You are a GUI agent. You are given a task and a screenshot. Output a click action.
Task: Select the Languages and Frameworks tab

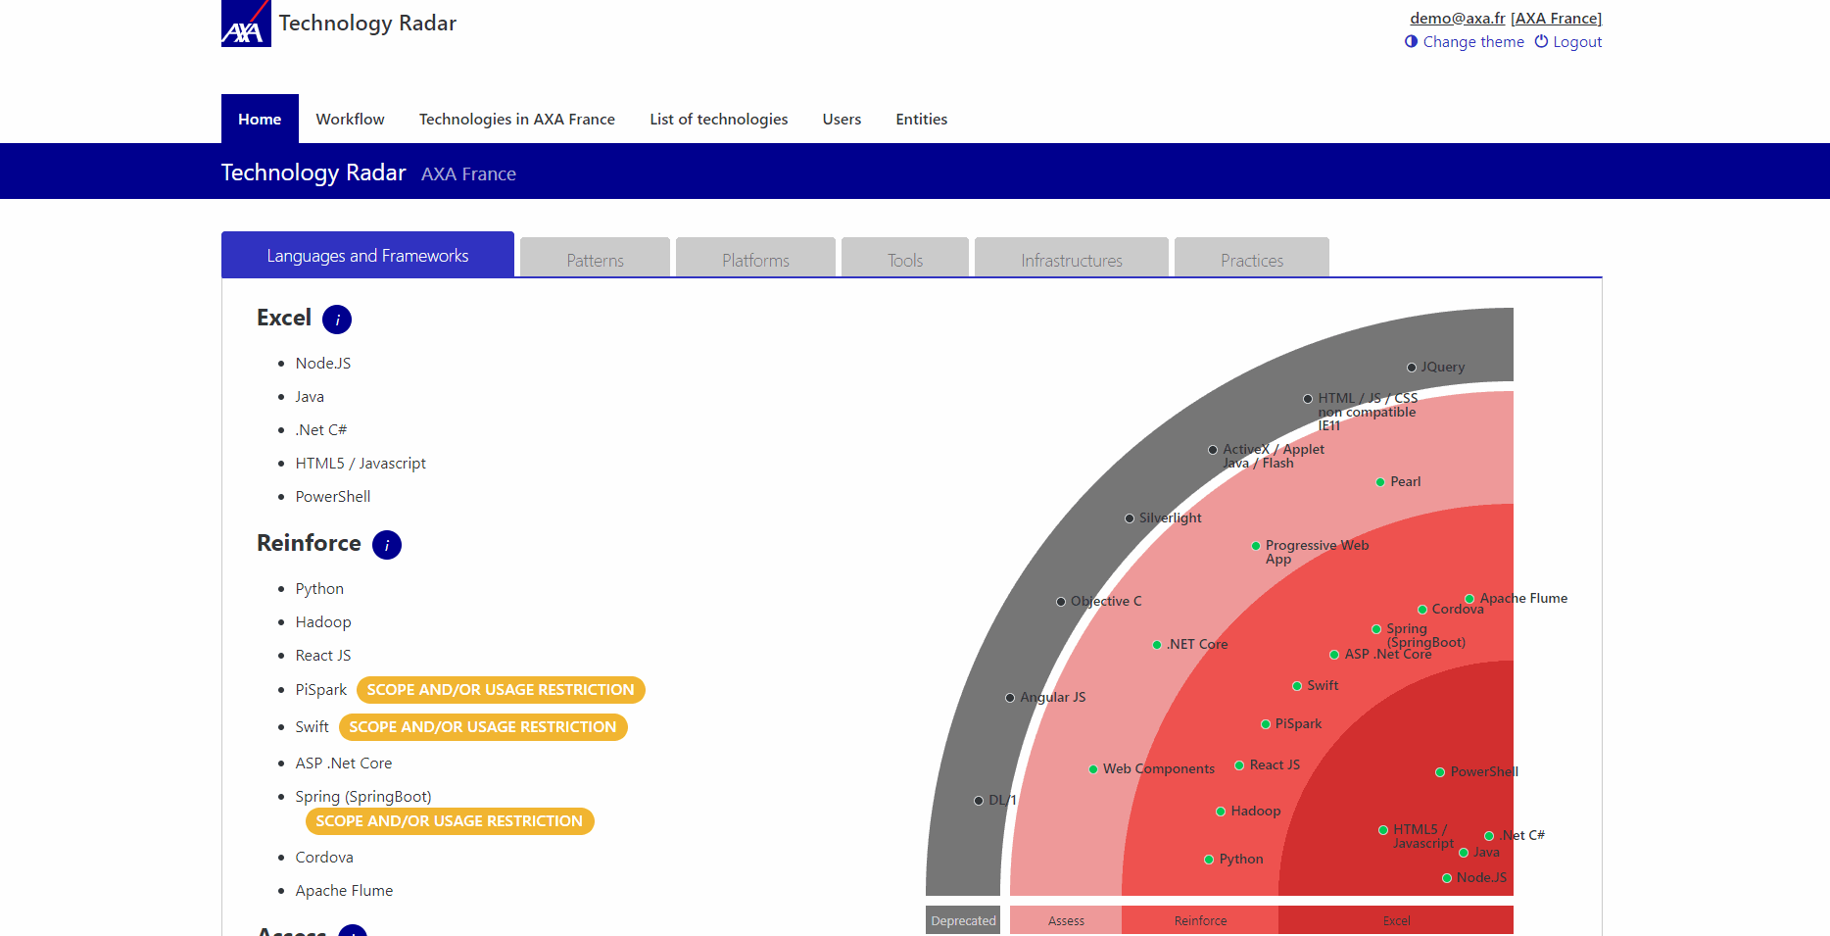tap(367, 255)
